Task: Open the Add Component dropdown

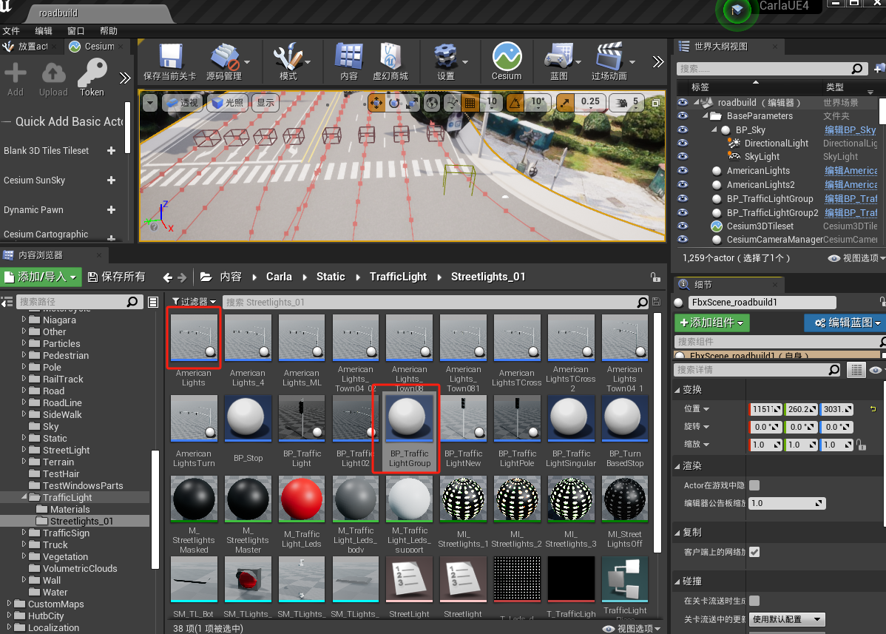Action: click(x=711, y=323)
